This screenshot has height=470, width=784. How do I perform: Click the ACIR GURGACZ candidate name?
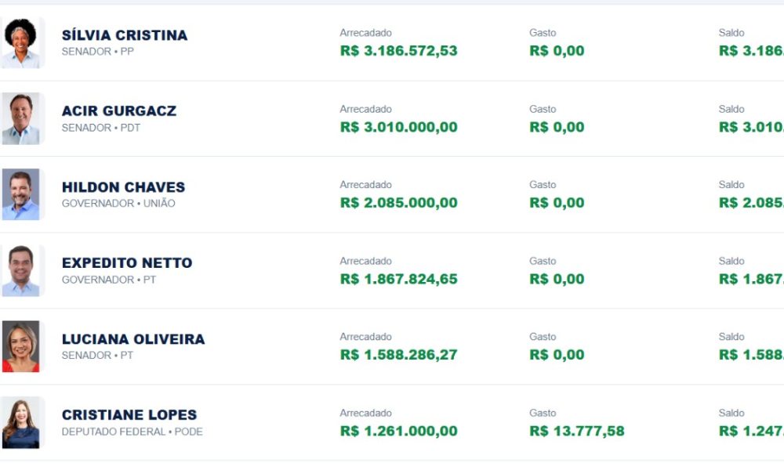click(119, 111)
